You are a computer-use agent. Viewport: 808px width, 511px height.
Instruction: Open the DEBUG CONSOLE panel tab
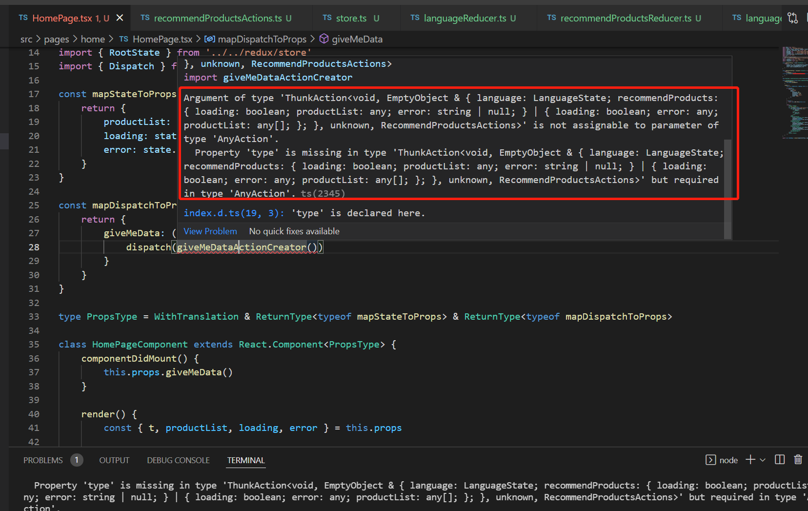point(178,460)
